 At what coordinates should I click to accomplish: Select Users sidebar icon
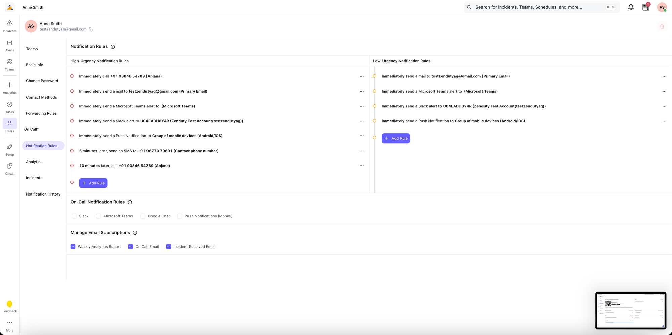pyautogui.click(x=10, y=126)
